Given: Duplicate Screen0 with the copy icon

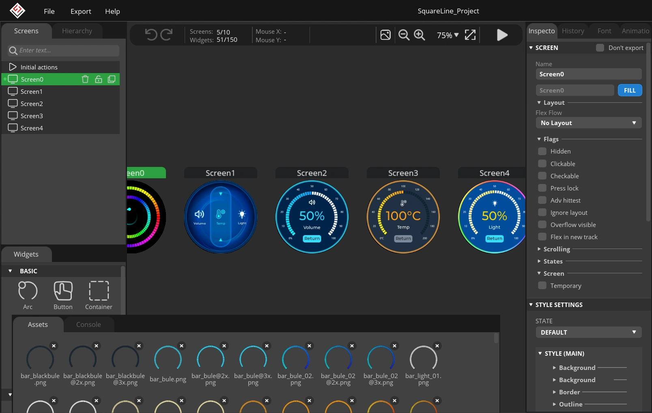Looking at the screenshot, I should pos(112,79).
